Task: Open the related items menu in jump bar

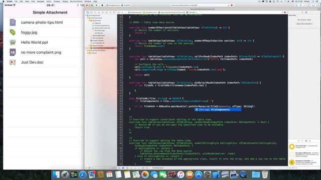Action: 118,12
